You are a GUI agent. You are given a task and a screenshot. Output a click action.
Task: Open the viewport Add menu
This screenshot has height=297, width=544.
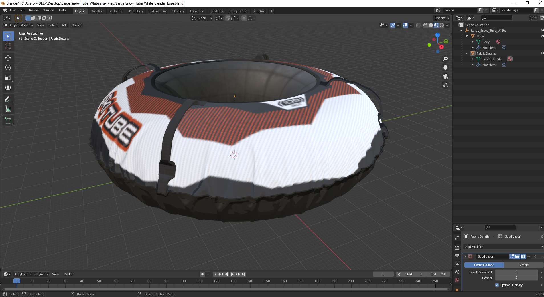pyautogui.click(x=65, y=25)
